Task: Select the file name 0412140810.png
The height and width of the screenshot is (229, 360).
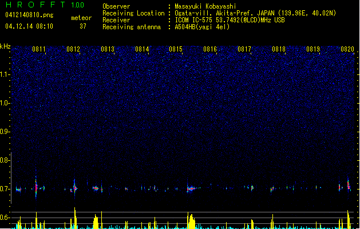Action: pyautogui.click(x=29, y=15)
